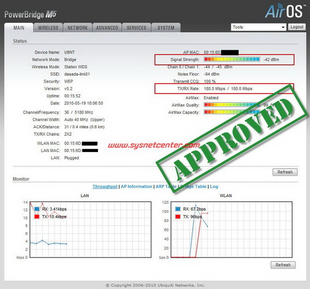Click noise floor value -94 dBm
The height and width of the screenshot is (289, 310).
(211, 74)
